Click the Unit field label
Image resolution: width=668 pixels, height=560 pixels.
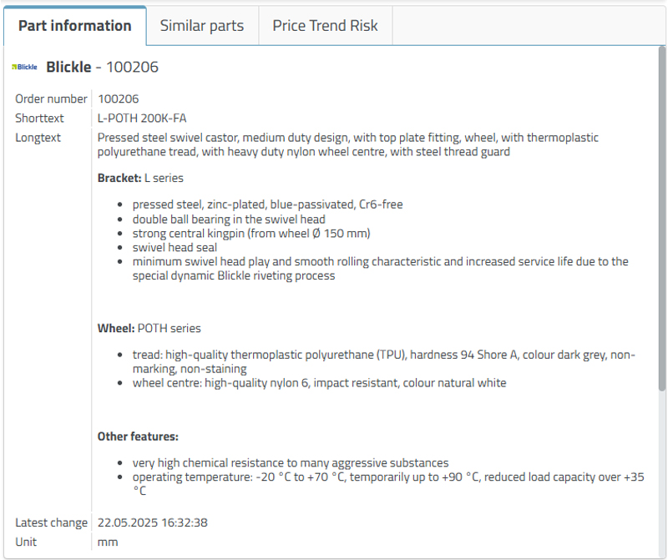point(26,542)
